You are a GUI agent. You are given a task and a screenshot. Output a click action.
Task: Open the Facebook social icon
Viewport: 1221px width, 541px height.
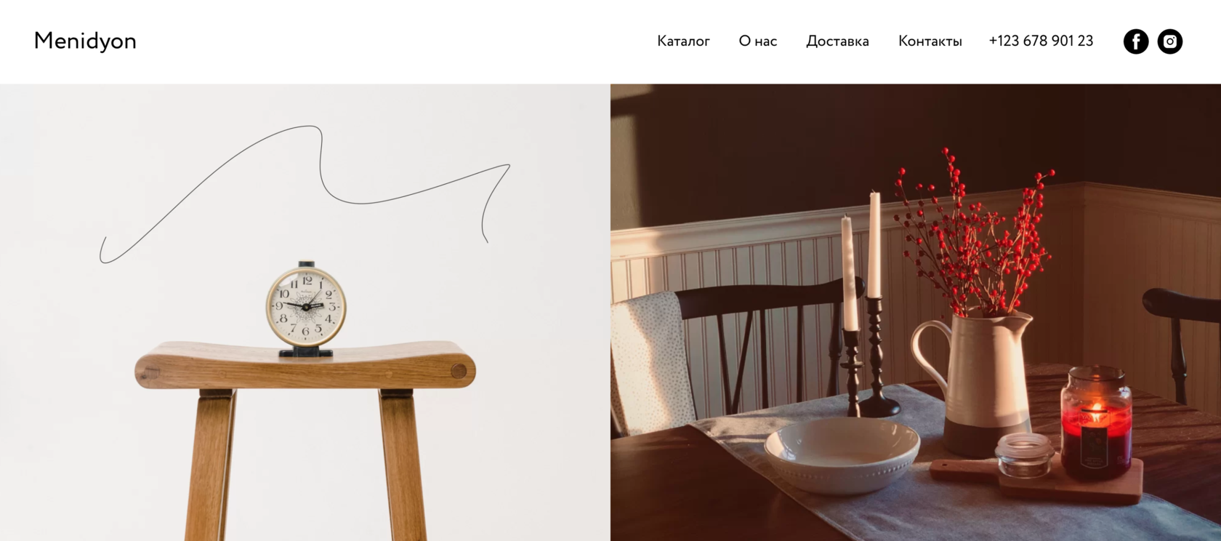1136,41
